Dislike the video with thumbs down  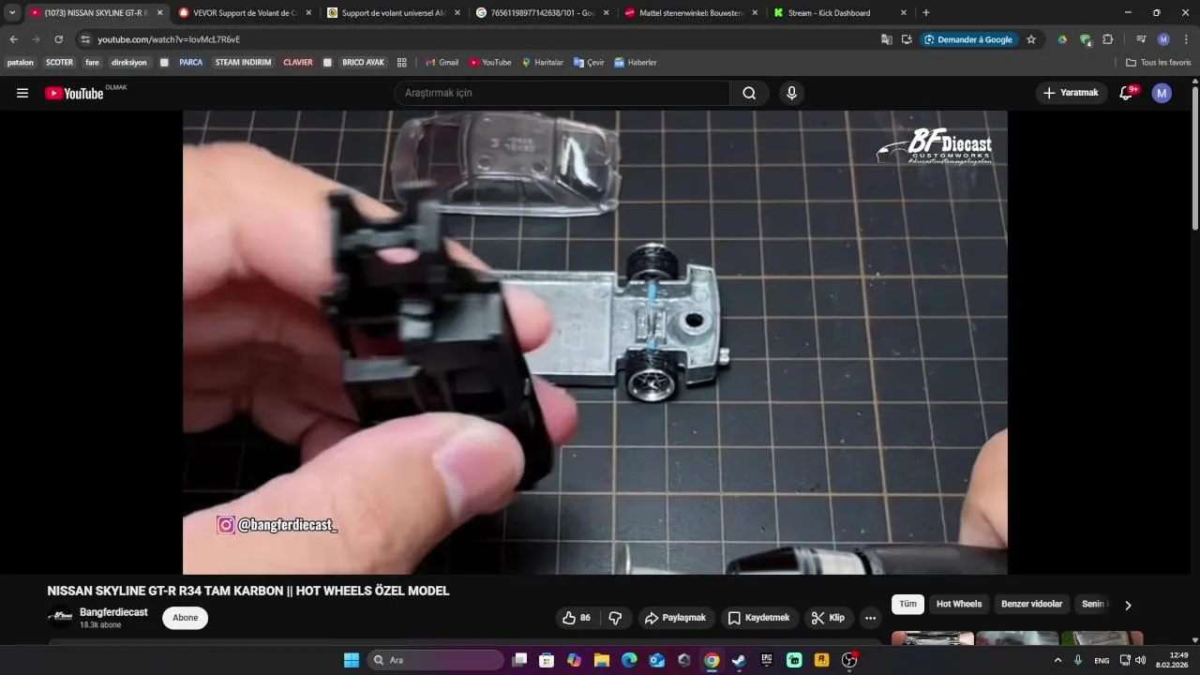click(615, 618)
